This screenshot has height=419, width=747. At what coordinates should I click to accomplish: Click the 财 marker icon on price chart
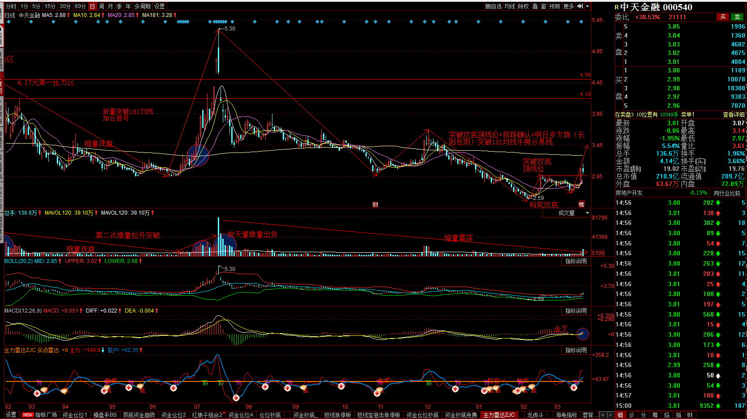[x=375, y=204]
